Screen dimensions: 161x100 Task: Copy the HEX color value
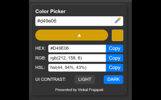114,48
